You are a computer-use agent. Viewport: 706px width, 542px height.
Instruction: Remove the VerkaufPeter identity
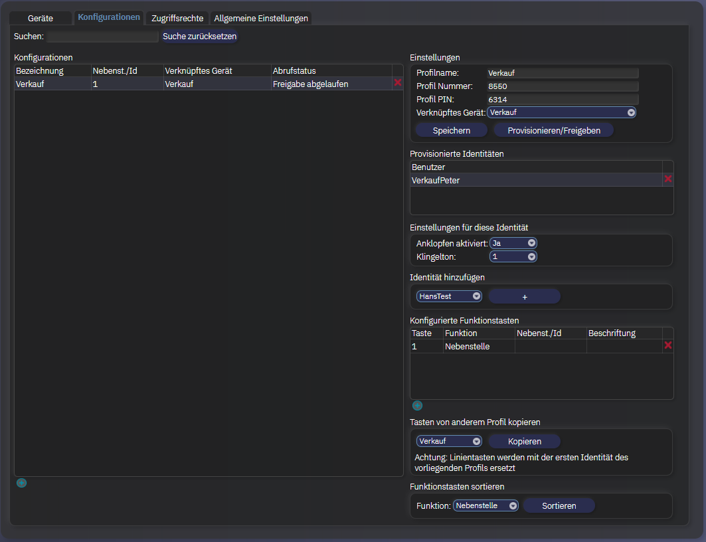pyautogui.click(x=668, y=179)
